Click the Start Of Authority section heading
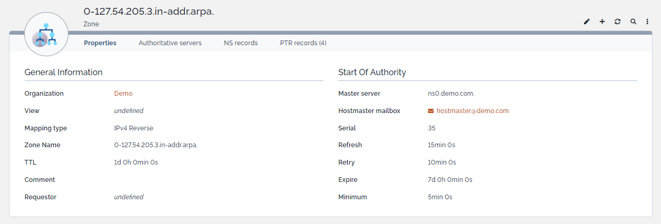 pyautogui.click(x=372, y=72)
